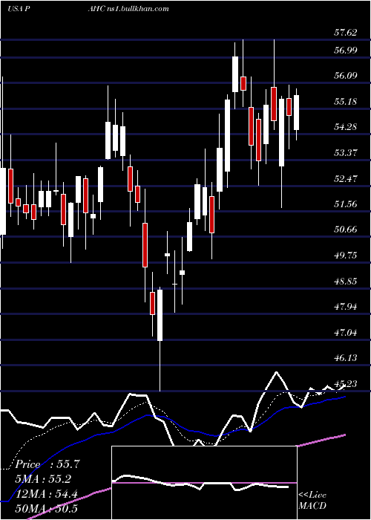The height and width of the screenshot is (520, 371).
Task: Click the 50MA : 50.5 readout
Action: pyautogui.click(x=46, y=508)
